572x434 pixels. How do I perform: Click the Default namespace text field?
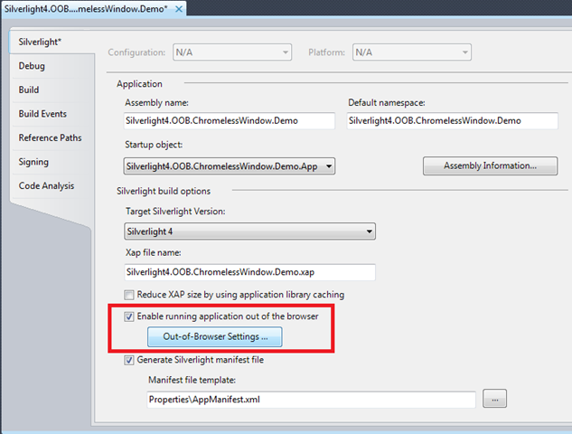click(x=453, y=121)
